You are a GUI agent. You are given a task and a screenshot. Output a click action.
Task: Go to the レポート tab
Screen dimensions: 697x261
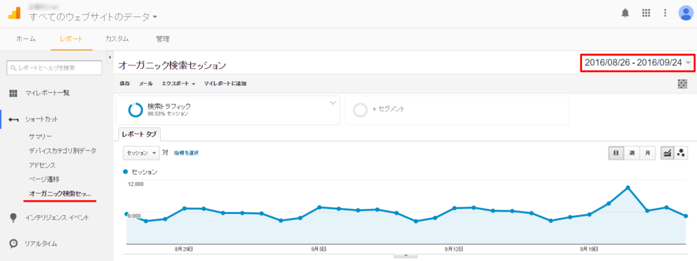pos(71,39)
